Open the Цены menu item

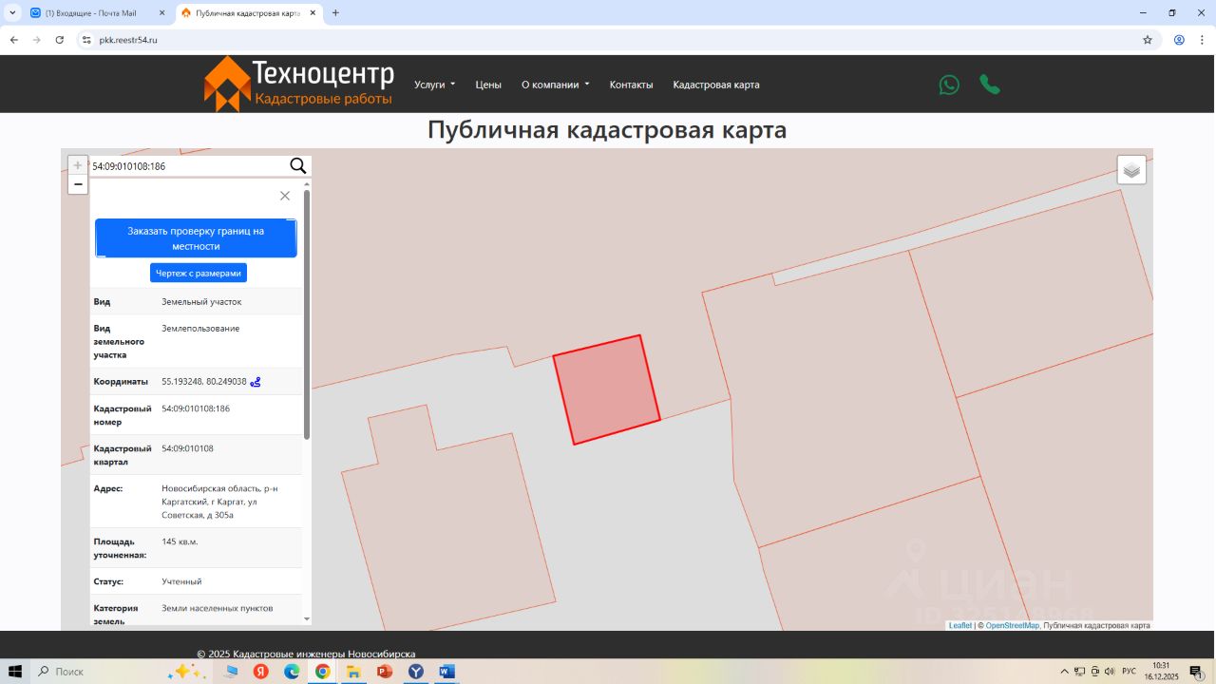click(x=488, y=85)
